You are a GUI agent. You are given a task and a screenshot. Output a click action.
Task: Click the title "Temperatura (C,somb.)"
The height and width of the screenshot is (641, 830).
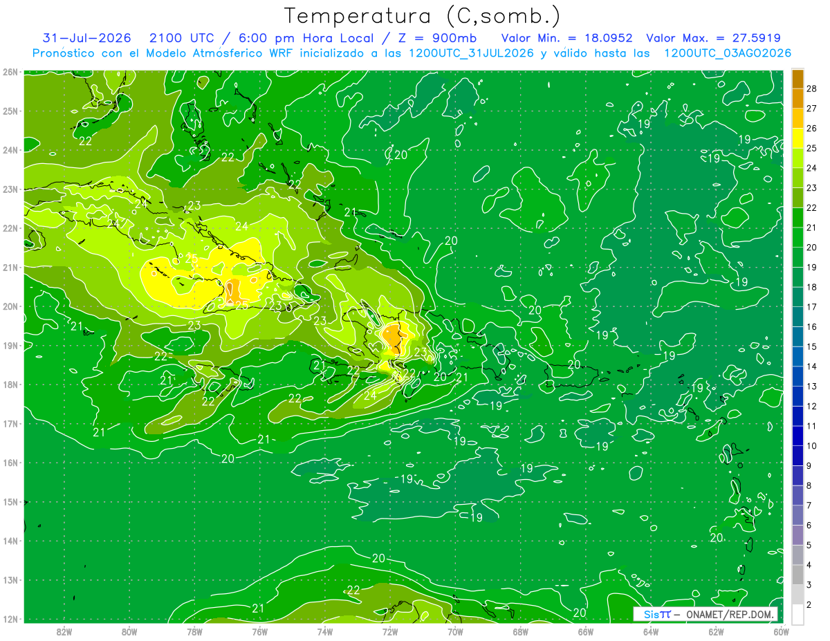(422, 17)
